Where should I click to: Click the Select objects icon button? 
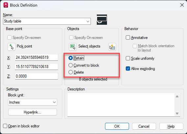click(x=73, y=47)
